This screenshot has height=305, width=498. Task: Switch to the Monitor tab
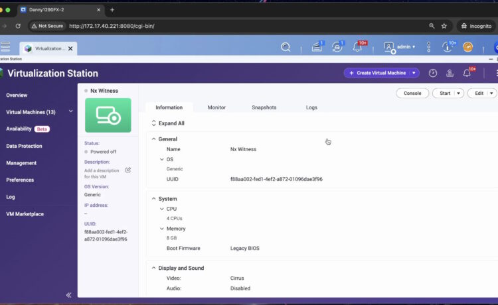(x=216, y=107)
